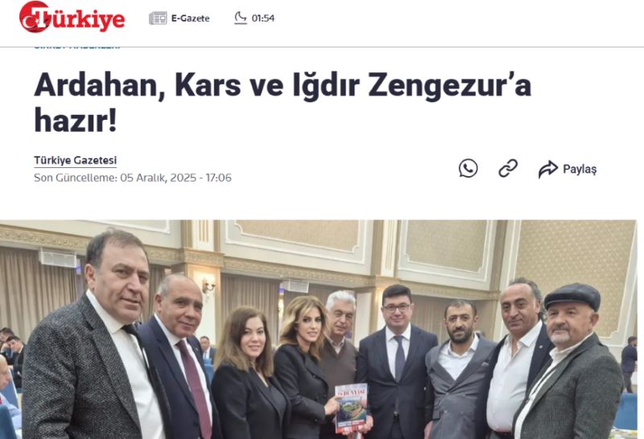Click the curved share arrow icon
The image size is (644, 439).
coord(548,169)
